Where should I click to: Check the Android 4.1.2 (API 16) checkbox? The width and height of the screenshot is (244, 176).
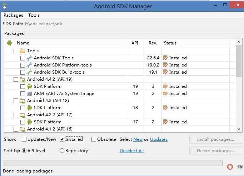tap(16, 129)
